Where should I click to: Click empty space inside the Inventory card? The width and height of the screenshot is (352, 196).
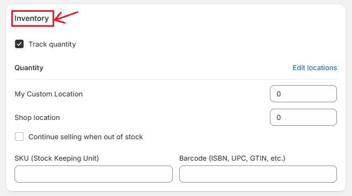[x=180, y=34]
